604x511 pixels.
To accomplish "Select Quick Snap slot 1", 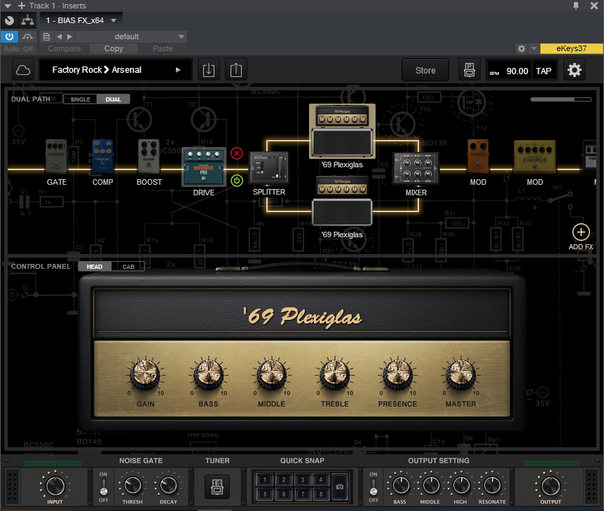I will [265, 479].
